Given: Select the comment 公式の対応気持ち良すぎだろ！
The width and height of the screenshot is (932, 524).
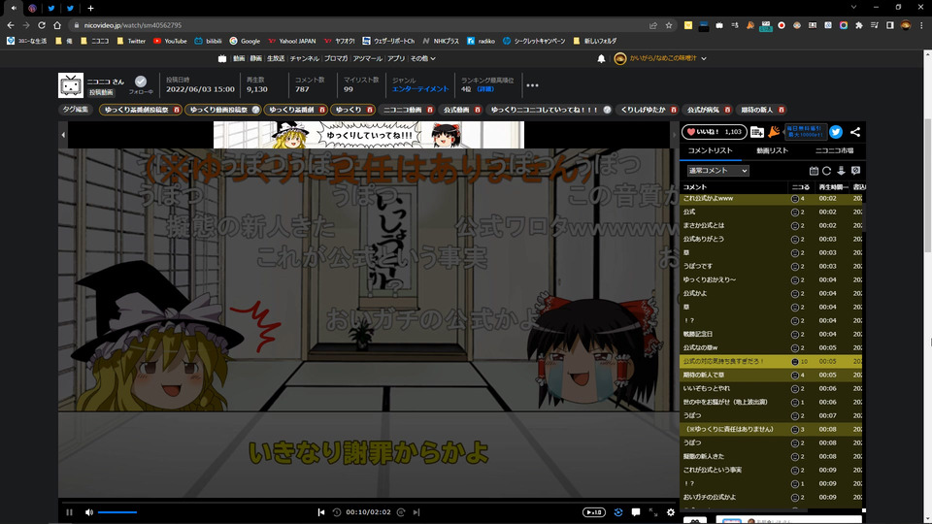Looking at the screenshot, I should click(771, 361).
